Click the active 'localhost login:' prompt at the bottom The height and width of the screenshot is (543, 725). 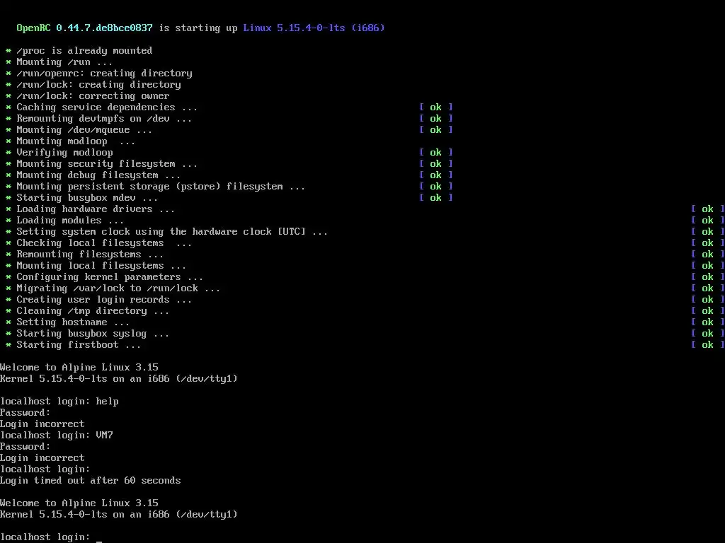(x=45, y=537)
